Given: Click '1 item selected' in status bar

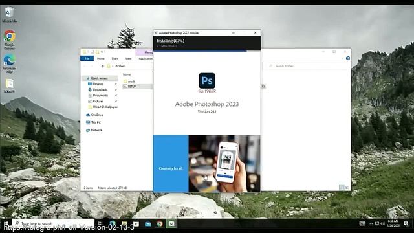Looking at the screenshot, I should [108, 188].
